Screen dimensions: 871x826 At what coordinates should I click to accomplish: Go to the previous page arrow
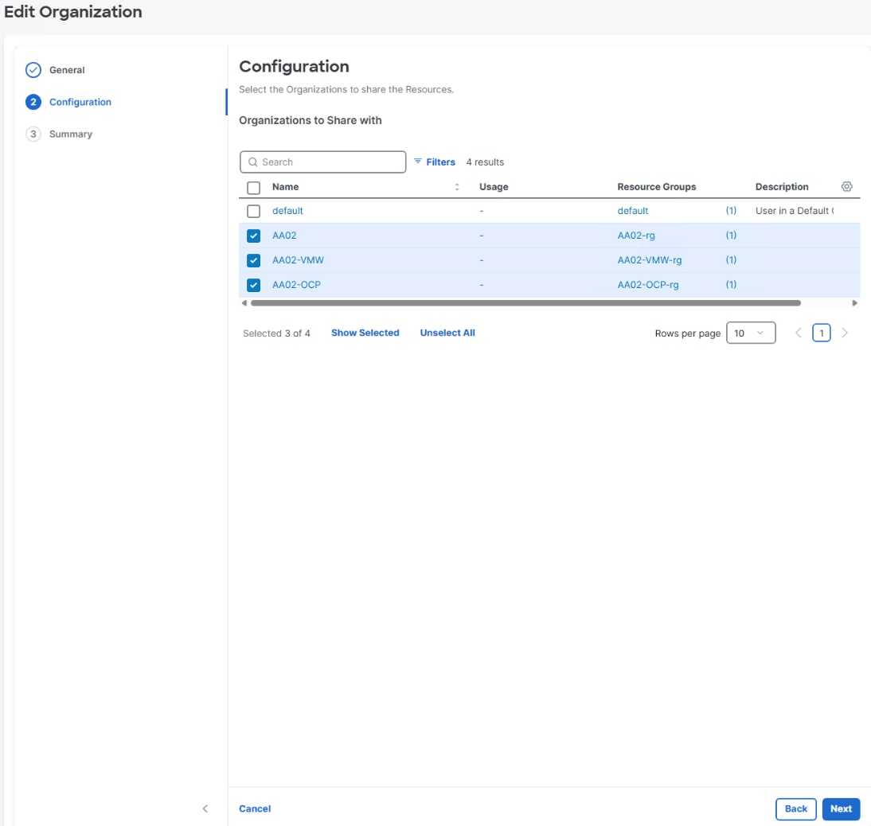coord(799,333)
